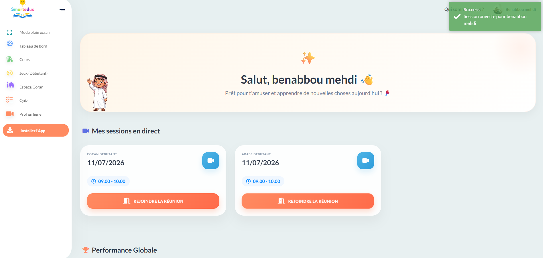Click the Quiz checklist icon
The width and height of the screenshot is (543, 258).
click(x=10, y=100)
